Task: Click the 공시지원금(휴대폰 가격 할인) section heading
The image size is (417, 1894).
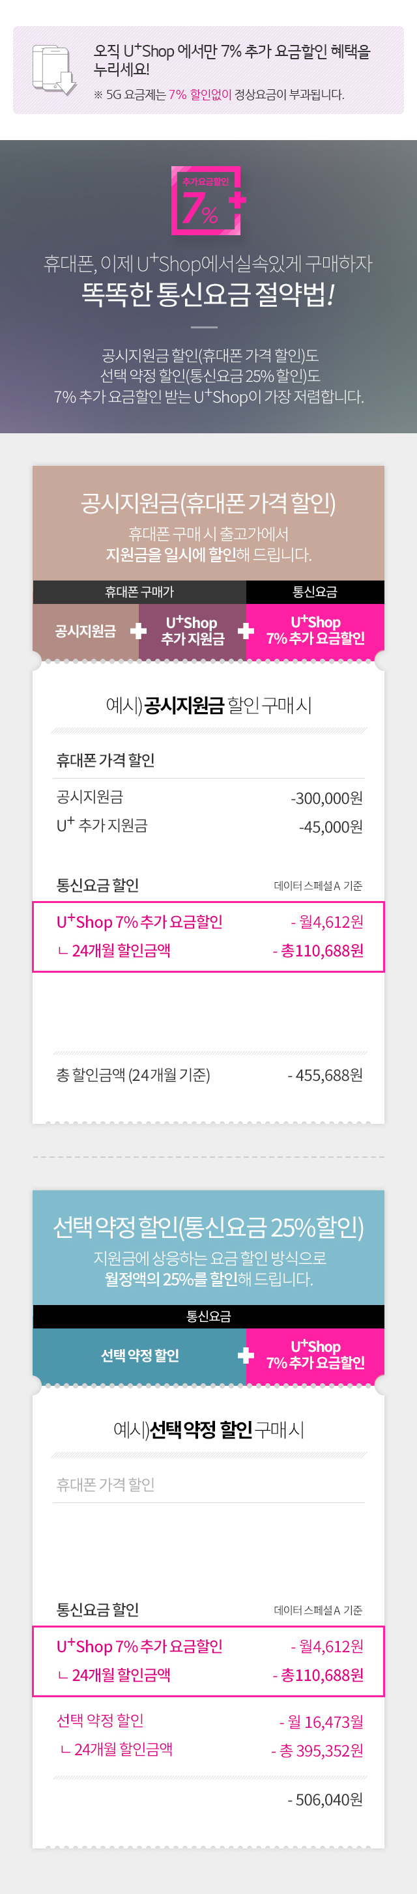Action: click(x=208, y=503)
